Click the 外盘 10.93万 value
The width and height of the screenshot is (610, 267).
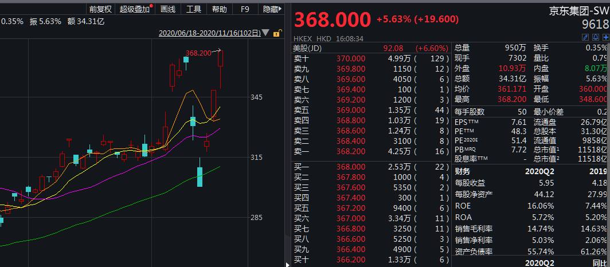[513, 69]
